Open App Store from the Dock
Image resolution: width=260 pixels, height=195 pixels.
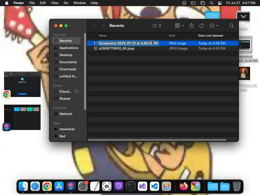pos(59,186)
